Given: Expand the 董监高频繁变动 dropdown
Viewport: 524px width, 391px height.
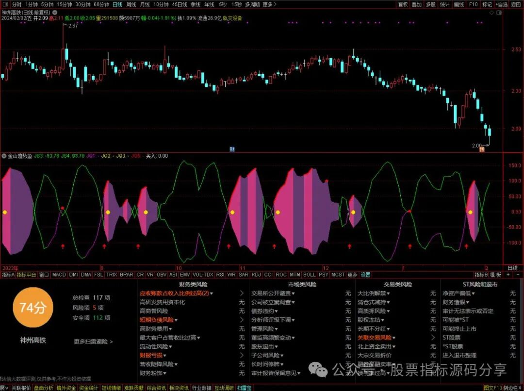Looking at the screenshot, I should coord(293,338).
